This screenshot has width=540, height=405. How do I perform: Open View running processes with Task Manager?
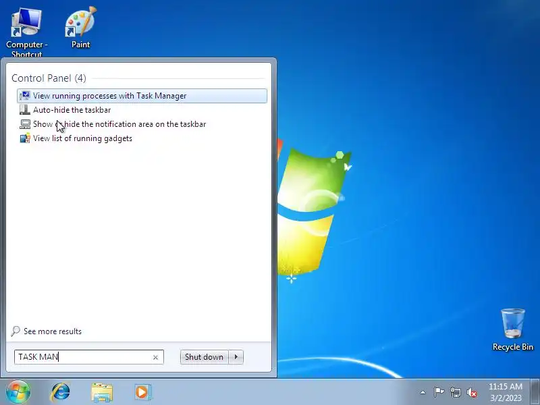tap(142, 96)
